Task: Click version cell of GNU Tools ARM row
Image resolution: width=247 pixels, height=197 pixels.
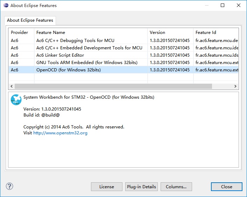Action: tap(170, 63)
